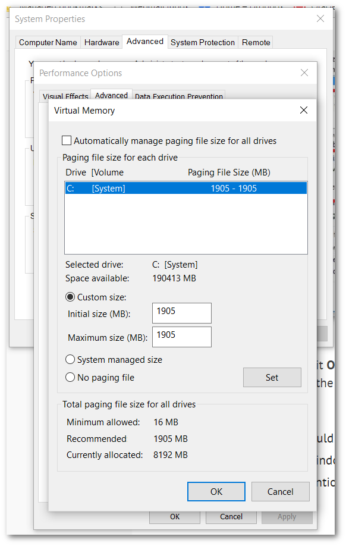Open Data Execution Prevention tab
The height and width of the screenshot is (546, 346).
178,96
